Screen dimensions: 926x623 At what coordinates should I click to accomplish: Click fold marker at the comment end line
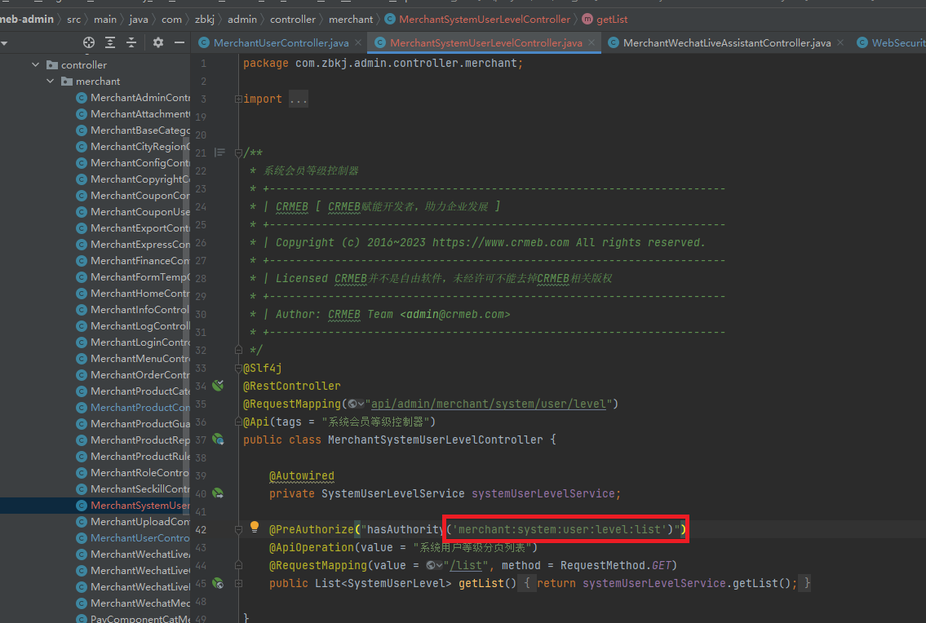click(238, 350)
